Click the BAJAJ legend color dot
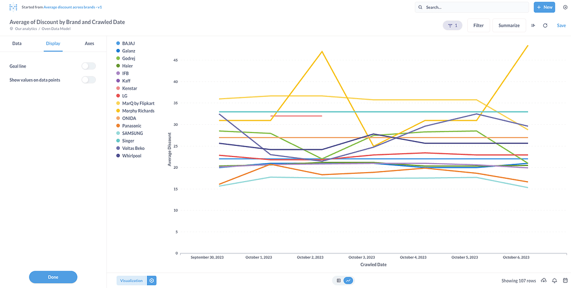 (118, 43)
